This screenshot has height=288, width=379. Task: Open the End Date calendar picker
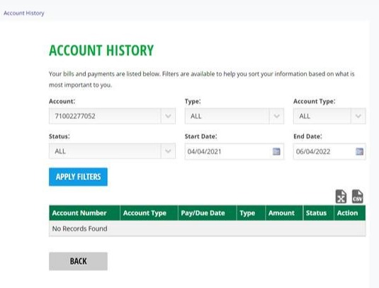[x=359, y=151]
